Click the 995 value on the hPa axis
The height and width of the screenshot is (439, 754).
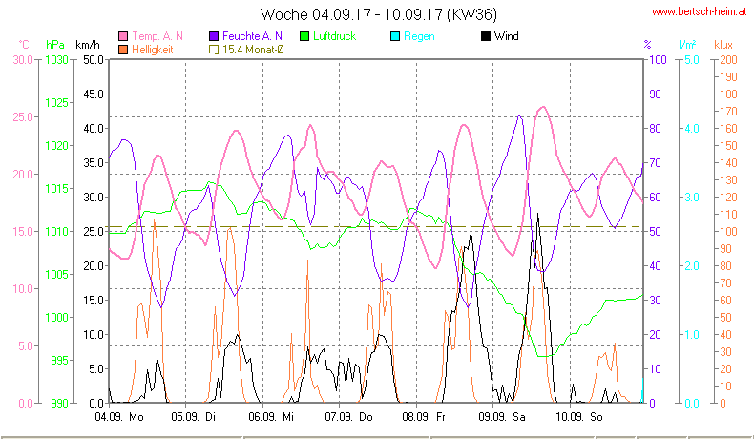tap(59, 361)
